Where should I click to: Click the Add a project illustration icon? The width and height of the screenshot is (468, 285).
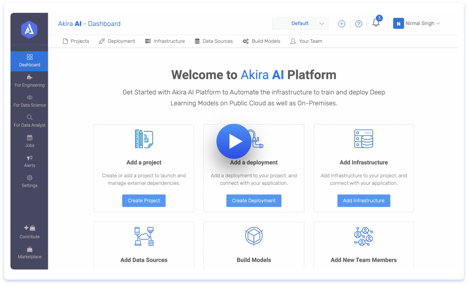point(144,139)
